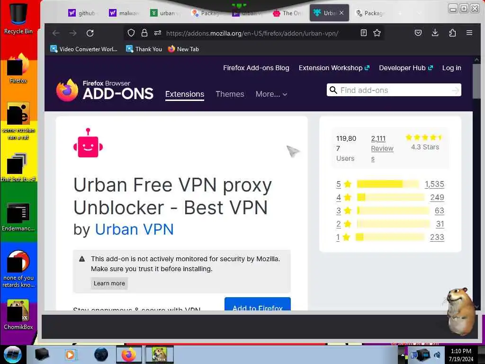485x364 pixels.
Task: Switch to the first Package tab
Action: (x=205, y=13)
